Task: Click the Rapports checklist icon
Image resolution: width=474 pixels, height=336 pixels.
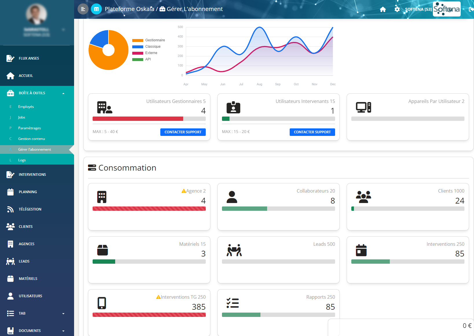Action: (x=233, y=303)
